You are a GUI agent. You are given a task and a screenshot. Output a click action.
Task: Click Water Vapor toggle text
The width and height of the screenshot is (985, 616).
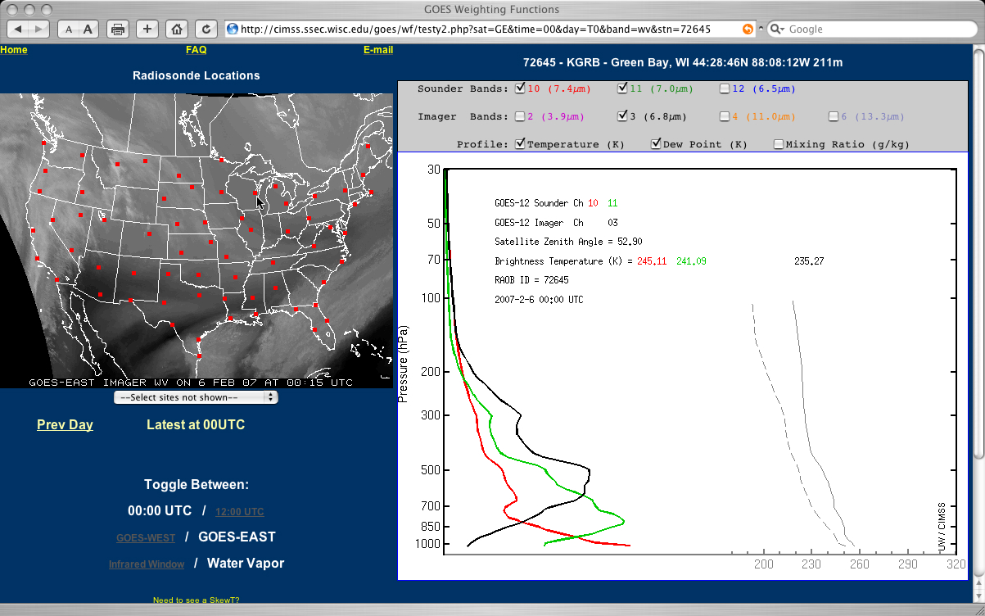tap(246, 563)
